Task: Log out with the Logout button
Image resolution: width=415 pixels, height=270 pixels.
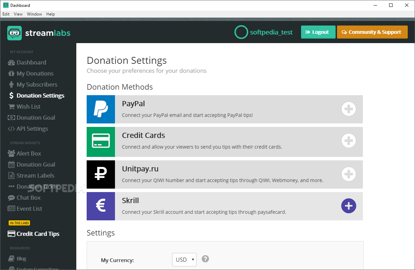Action: click(318, 32)
